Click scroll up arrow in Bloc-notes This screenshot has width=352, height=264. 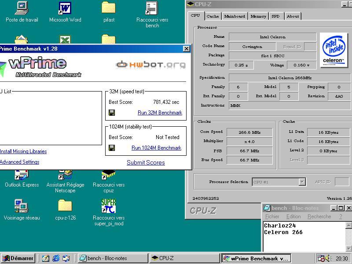coord(348,225)
